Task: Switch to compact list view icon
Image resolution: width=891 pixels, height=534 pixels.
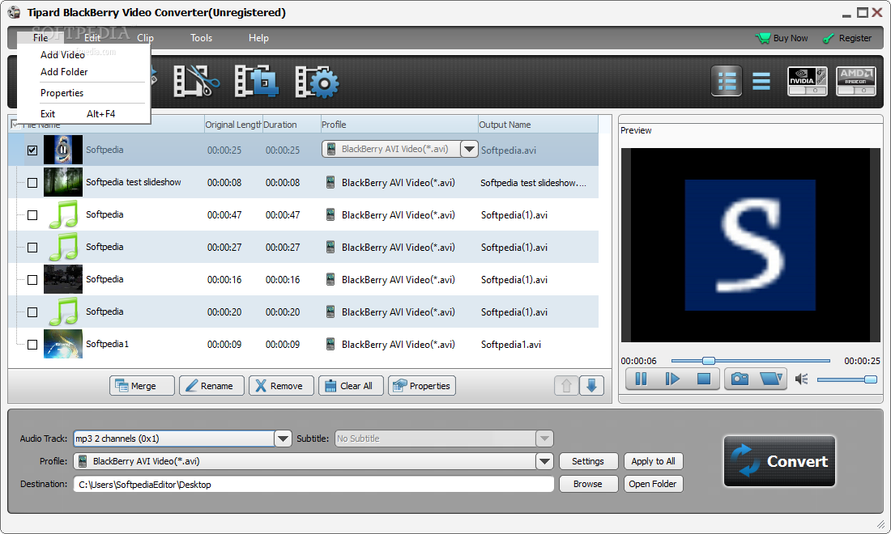Action: tap(761, 81)
